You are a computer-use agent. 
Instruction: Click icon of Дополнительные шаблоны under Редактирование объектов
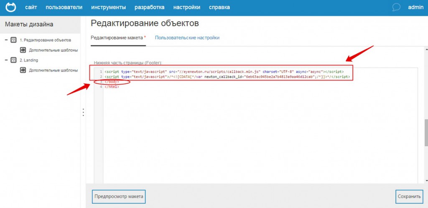(23, 50)
